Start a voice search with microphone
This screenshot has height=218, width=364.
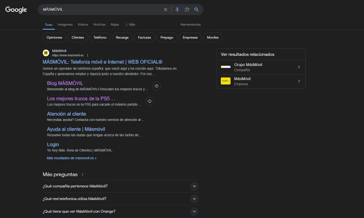[177, 10]
